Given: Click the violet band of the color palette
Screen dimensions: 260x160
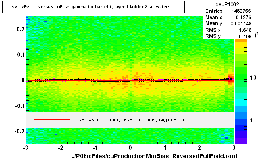Looking at the screenshot, I should 241,141.
